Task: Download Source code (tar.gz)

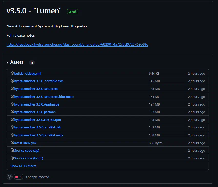Action: tap(28, 158)
